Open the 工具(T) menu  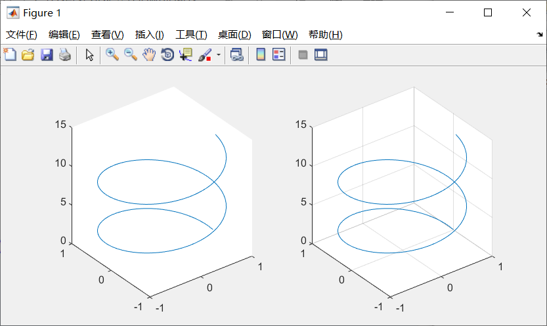pos(191,35)
